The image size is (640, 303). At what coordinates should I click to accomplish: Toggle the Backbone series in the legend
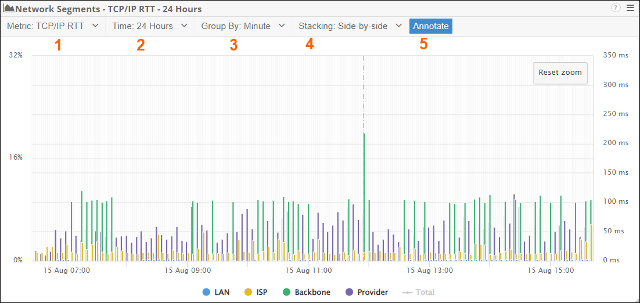(x=306, y=292)
